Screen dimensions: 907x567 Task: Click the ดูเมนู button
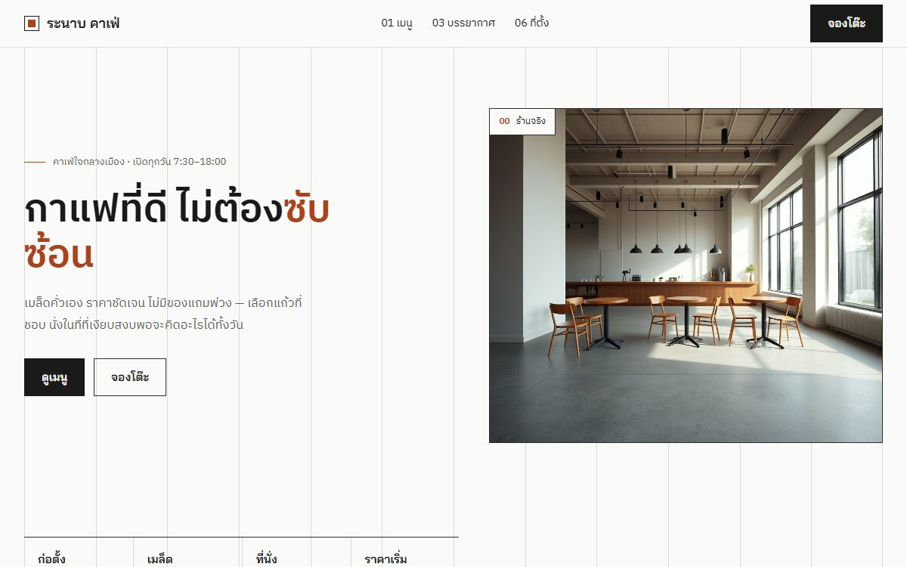(x=54, y=377)
